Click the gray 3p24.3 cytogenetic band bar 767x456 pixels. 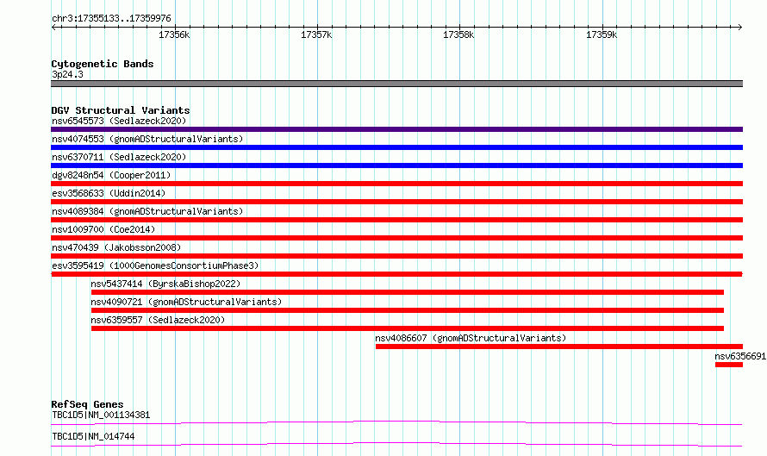click(x=396, y=84)
